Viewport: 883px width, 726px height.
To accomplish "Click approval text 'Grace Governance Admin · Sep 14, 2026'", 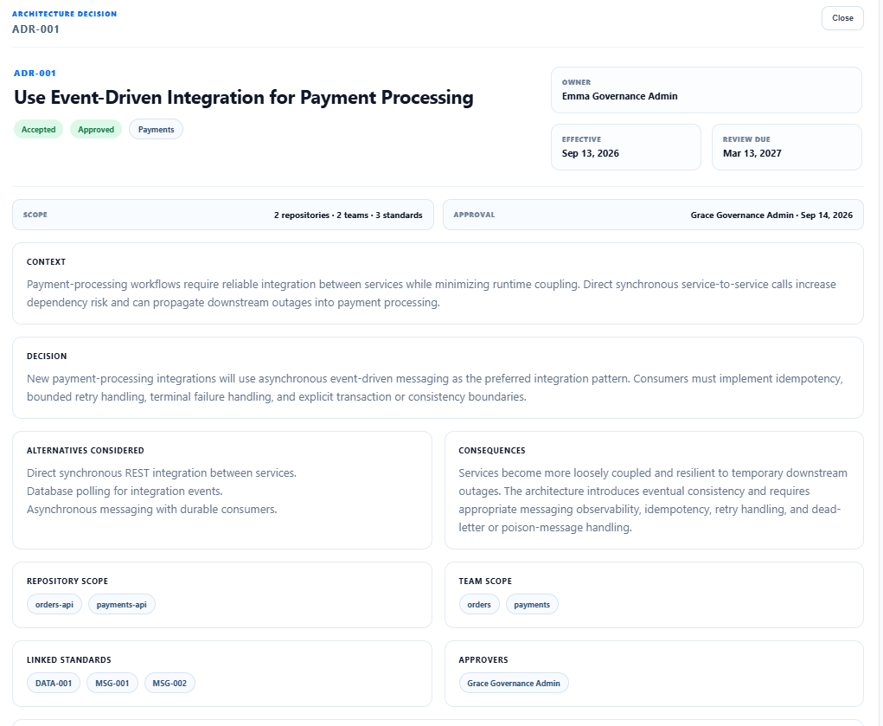I will point(771,215).
